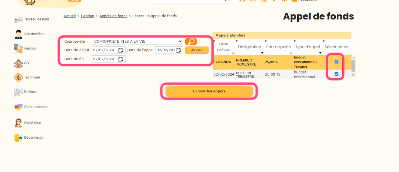Open the filter funnel for Désignation column
Screen dimensions: 399x172
(x=262, y=53)
